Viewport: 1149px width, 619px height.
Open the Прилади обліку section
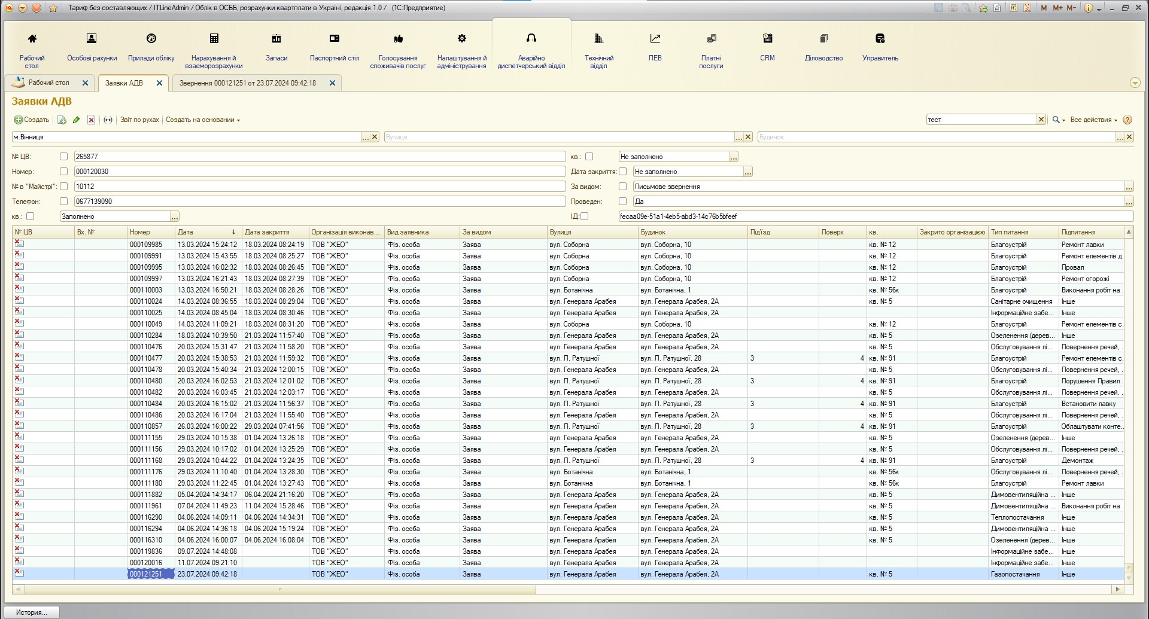(x=151, y=47)
